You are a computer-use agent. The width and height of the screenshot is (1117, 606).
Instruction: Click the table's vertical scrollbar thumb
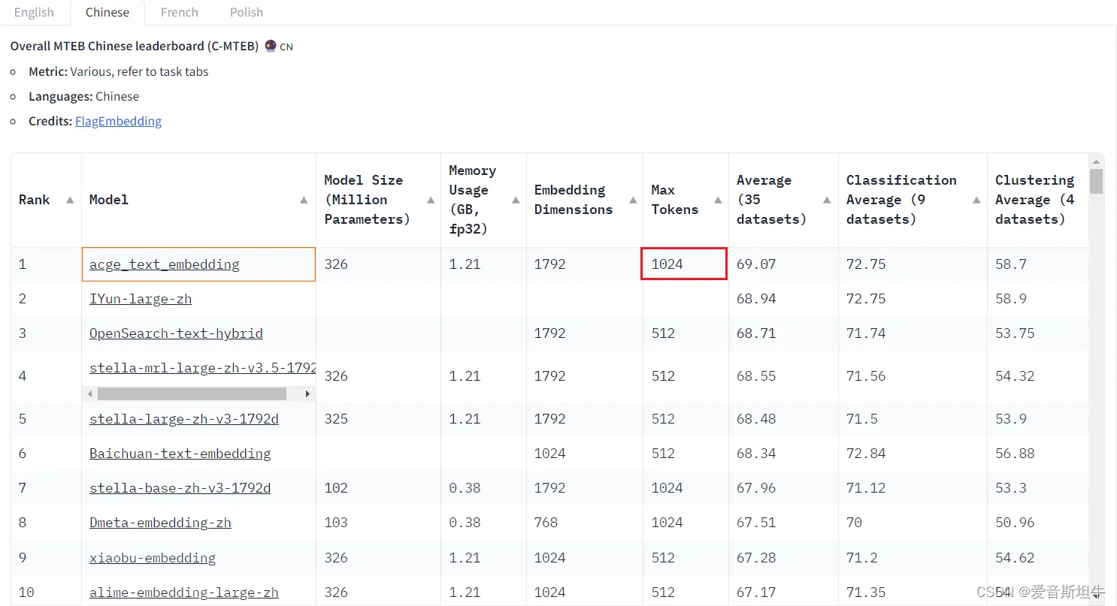pyautogui.click(x=1096, y=181)
